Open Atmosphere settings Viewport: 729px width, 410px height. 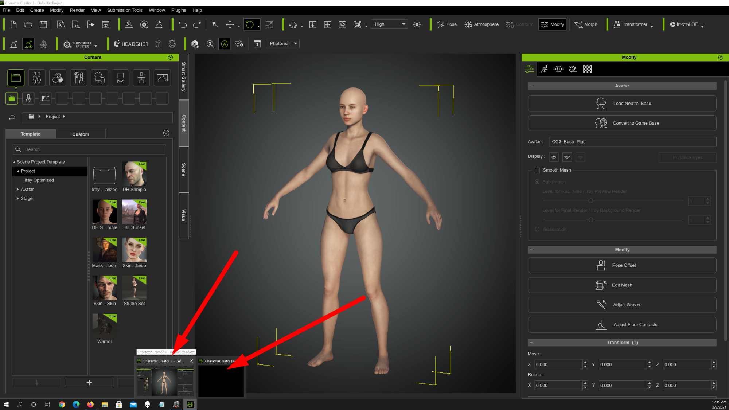[482, 24]
